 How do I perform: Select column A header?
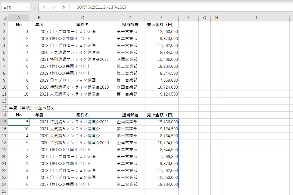tap(19, 17)
